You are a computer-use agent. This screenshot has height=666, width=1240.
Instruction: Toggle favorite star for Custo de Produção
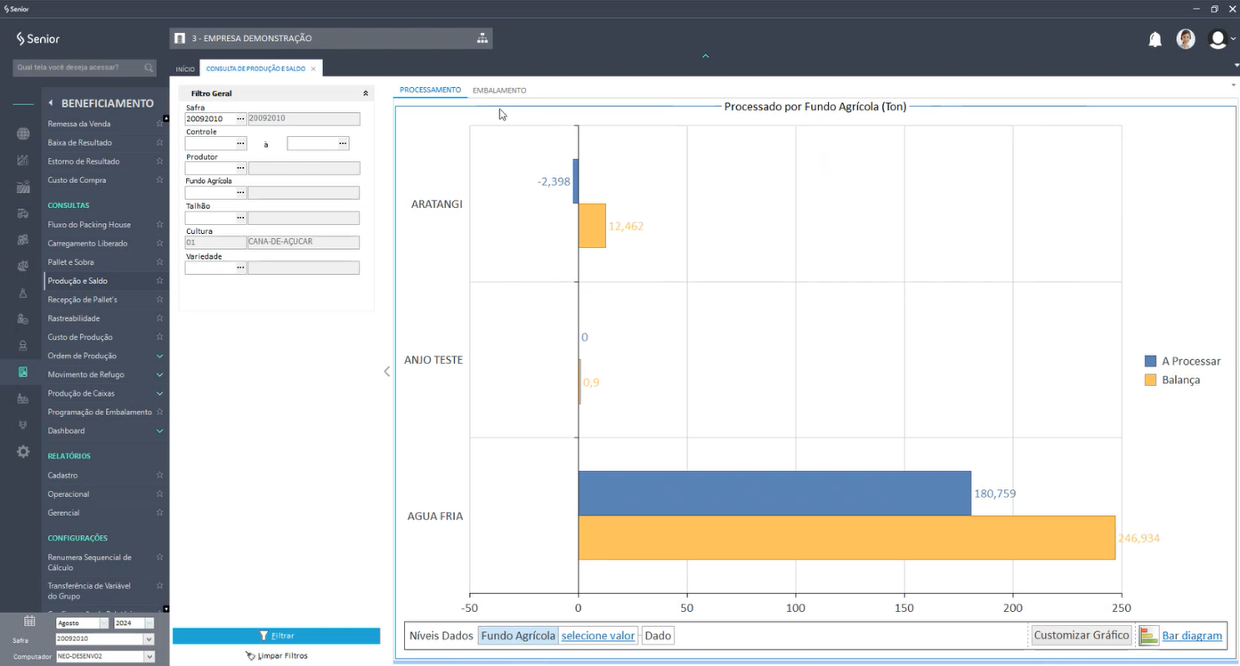point(159,338)
